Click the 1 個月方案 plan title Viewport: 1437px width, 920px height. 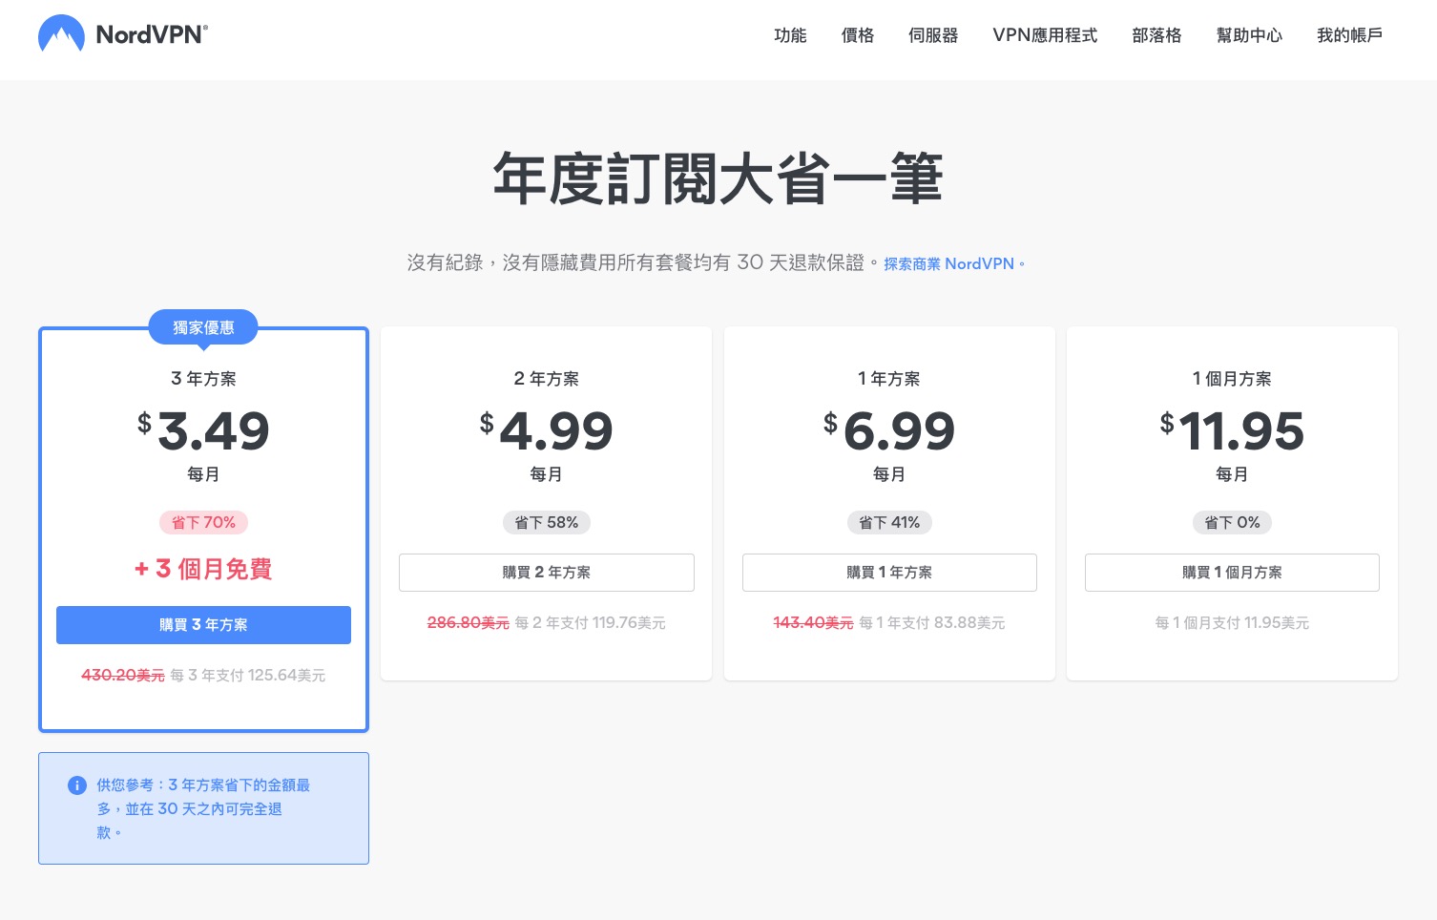[1232, 379]
